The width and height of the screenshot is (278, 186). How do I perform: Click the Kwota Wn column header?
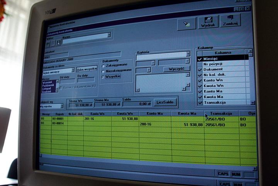point(125,114)
